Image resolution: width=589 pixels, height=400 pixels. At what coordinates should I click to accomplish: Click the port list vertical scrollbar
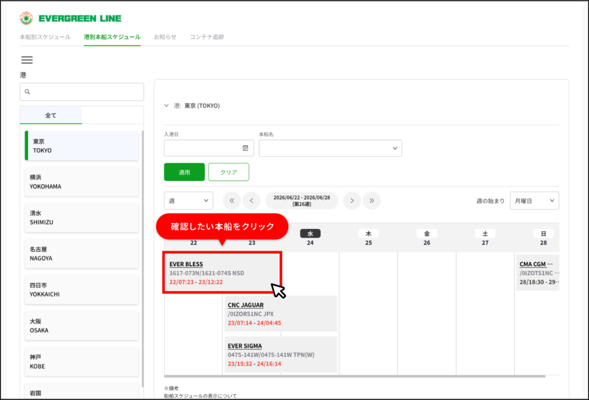pos(143,259)
